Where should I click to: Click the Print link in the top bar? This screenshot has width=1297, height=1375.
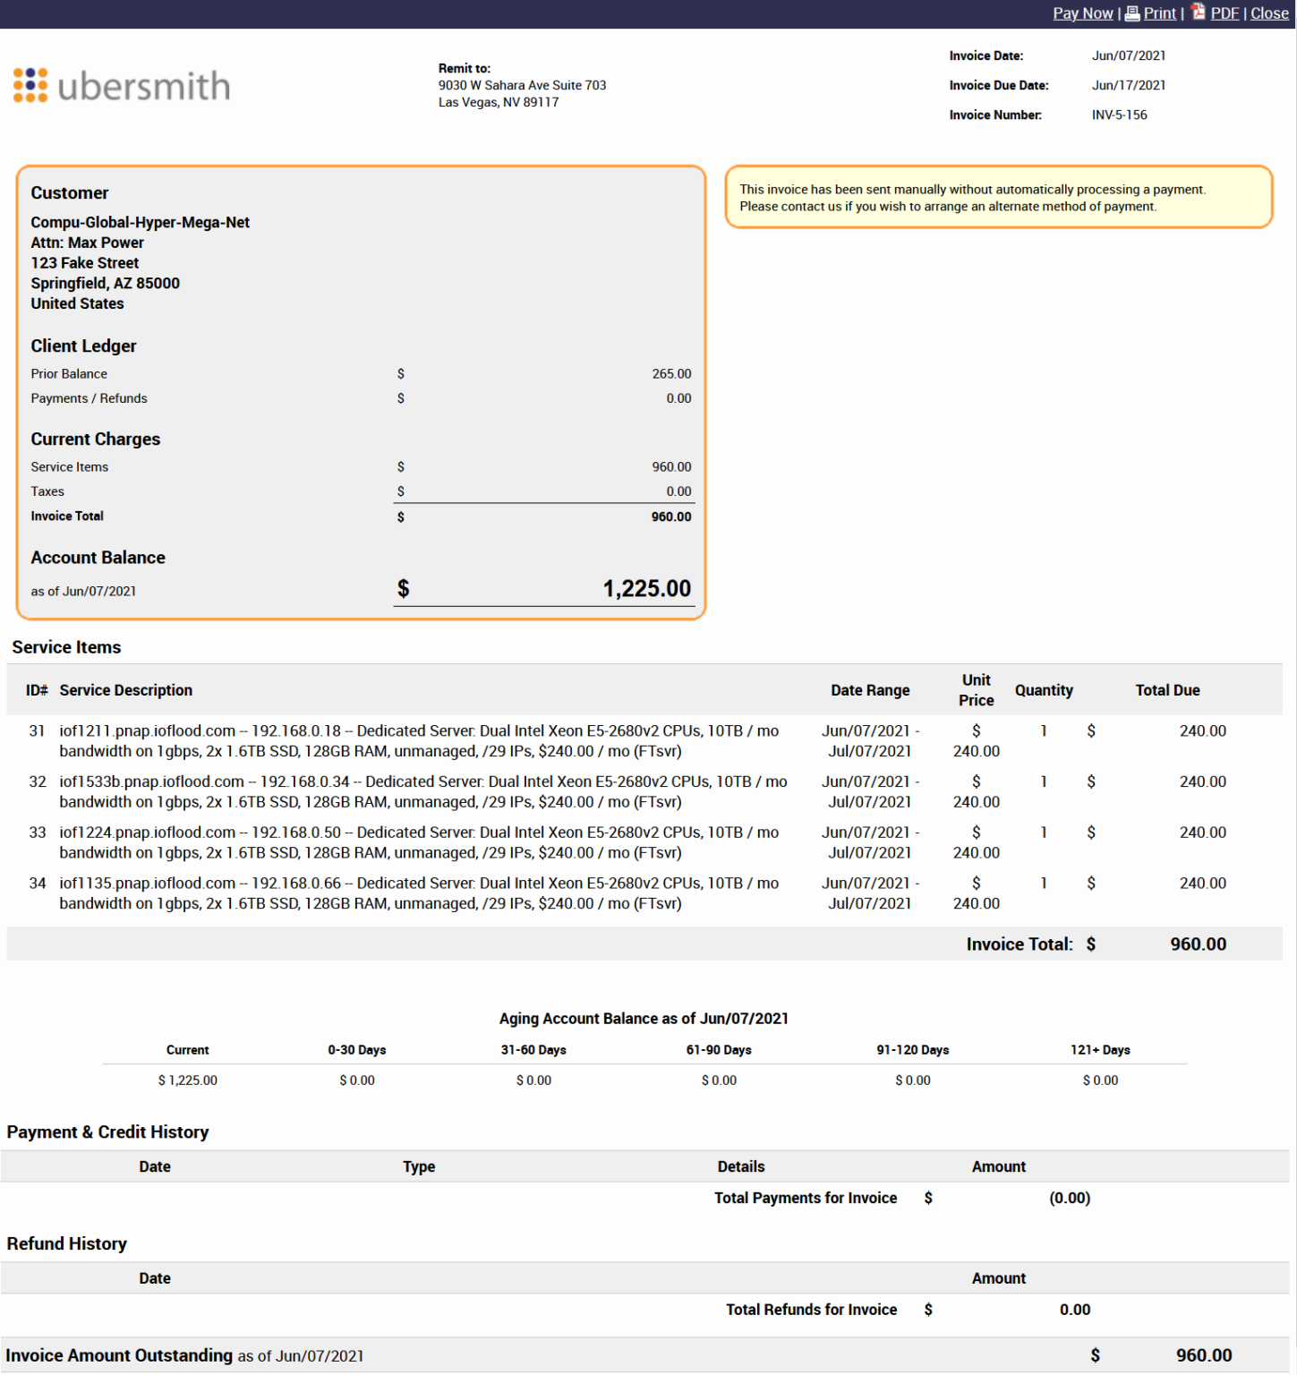tap(1158, 13)
